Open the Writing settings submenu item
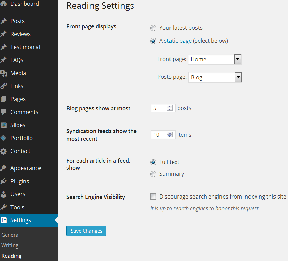 click(x=10, y=245)
